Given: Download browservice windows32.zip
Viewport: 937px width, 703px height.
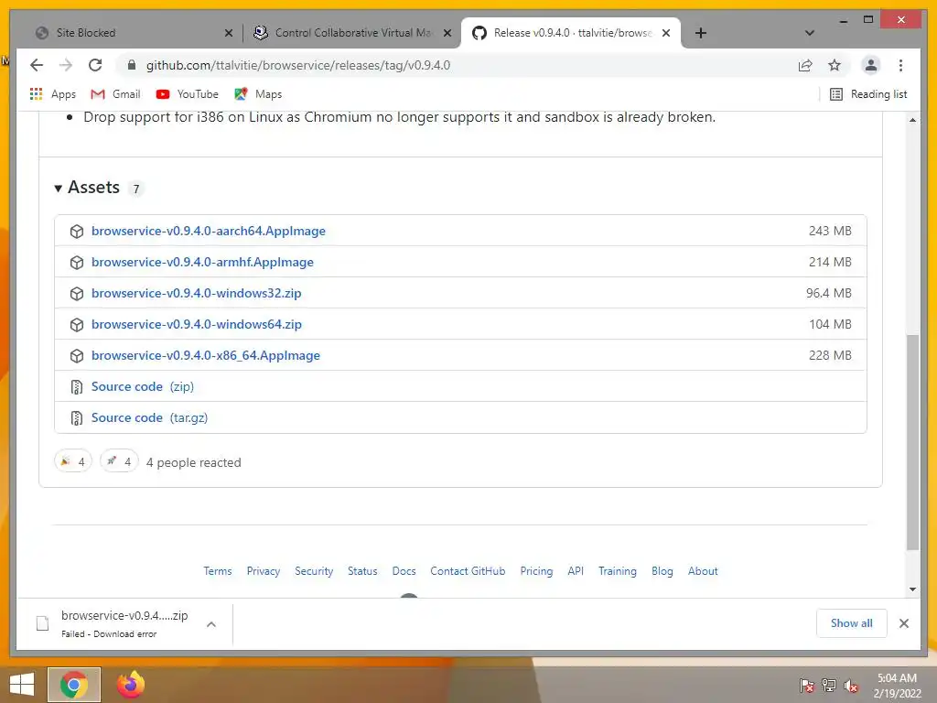Looking at the screenshot, I should tap(196, 293).
